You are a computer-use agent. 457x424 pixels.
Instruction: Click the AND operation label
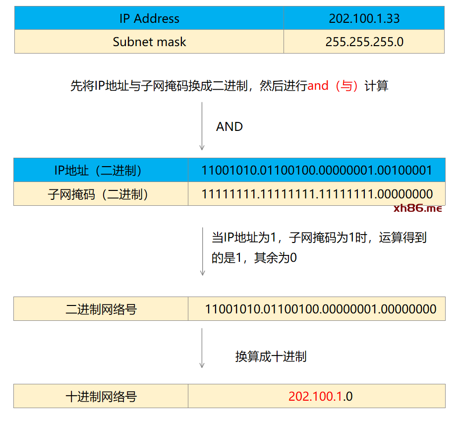[229, 126]
